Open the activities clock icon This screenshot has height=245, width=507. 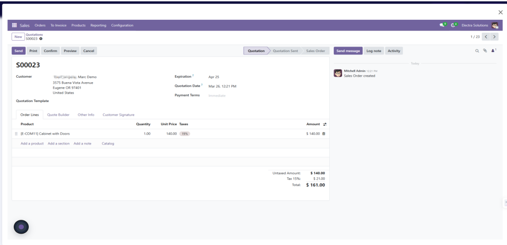454,25
